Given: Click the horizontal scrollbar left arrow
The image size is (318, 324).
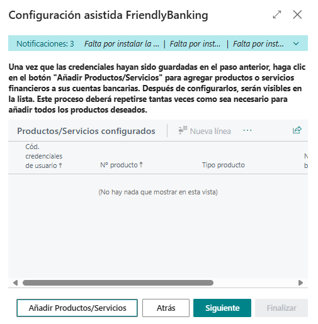Looking at the screenshot, I should [15, 282].
